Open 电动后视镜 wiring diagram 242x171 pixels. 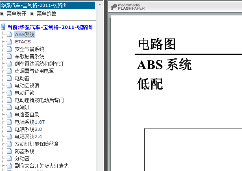click(27, 85)
